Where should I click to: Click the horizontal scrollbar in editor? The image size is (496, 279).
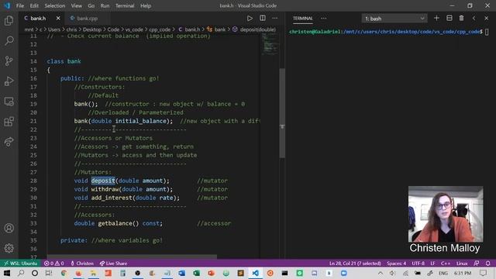tap(132, 257)
